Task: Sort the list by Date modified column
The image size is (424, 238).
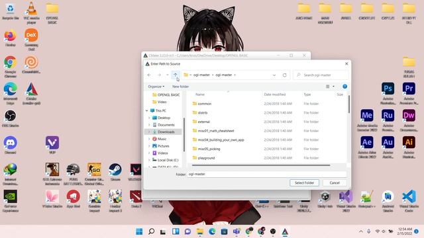Action: coord(275,95)
